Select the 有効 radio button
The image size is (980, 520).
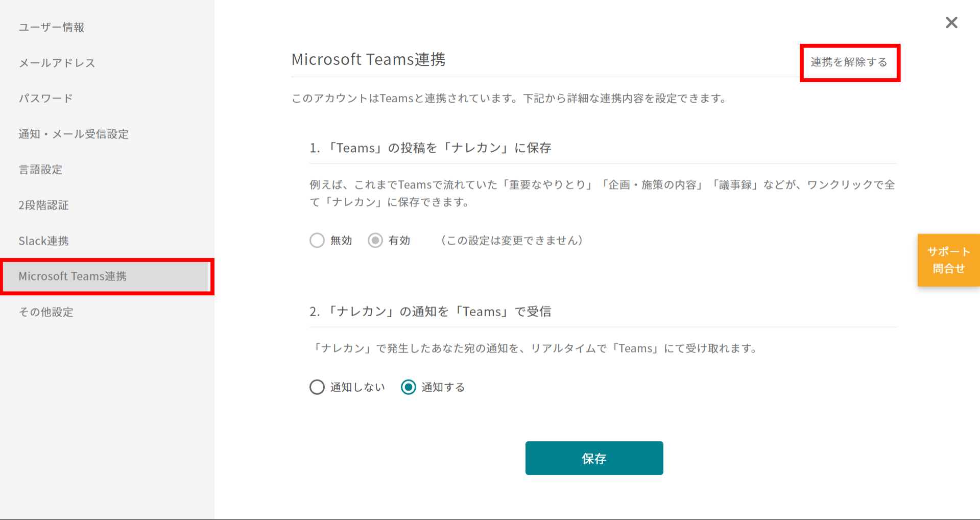tap(375, 240)
